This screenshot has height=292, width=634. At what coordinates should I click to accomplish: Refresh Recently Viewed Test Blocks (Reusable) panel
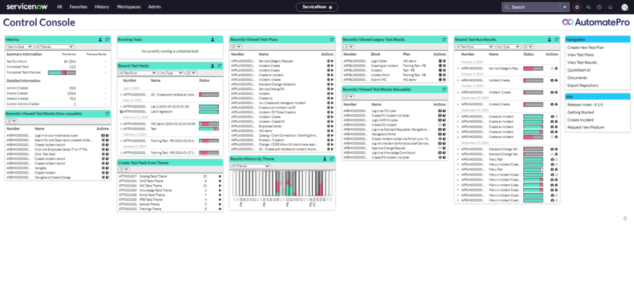(444, 89)
